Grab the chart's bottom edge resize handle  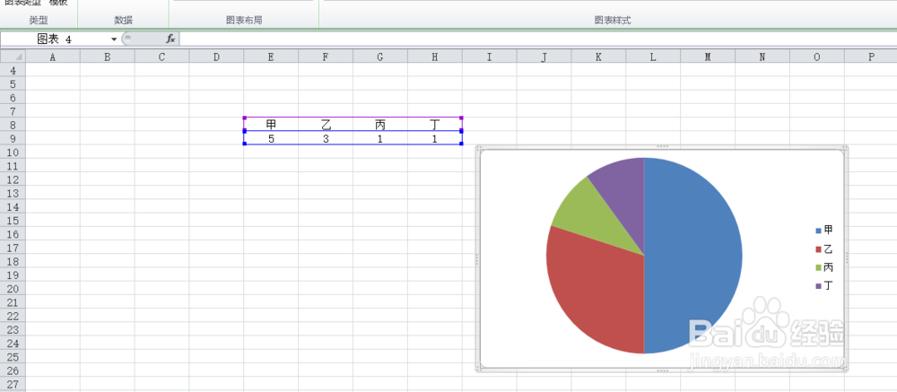(663, 370)
